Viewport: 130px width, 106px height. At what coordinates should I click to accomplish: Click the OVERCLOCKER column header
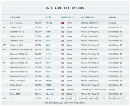(68, 18)
